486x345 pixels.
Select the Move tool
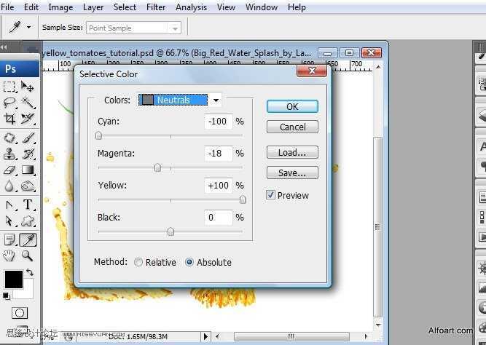tap(28, 87)
